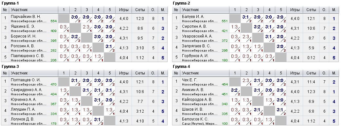
Task: Open Полтавцев О. И. player entry
Action: click(x=23, y=80)
